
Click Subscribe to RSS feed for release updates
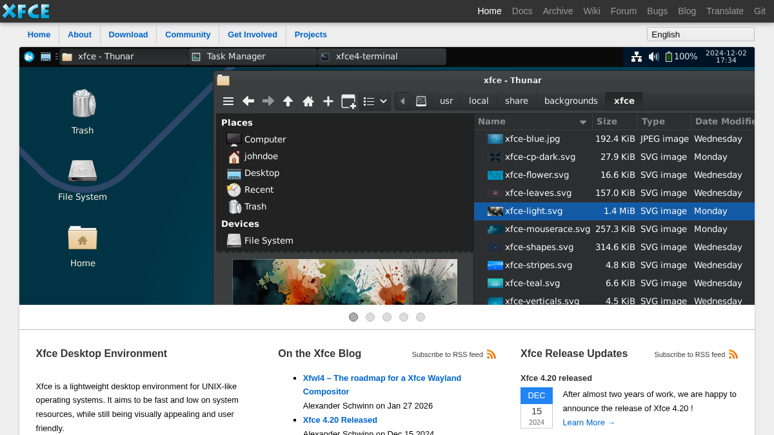690,354
